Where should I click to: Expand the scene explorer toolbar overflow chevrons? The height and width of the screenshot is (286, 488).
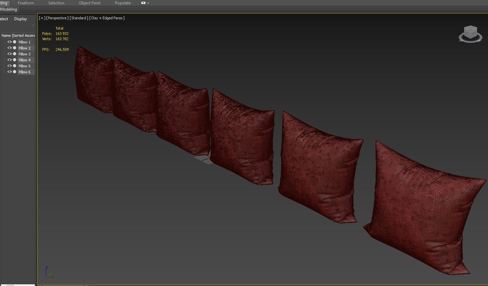click(x=33, y=25)
